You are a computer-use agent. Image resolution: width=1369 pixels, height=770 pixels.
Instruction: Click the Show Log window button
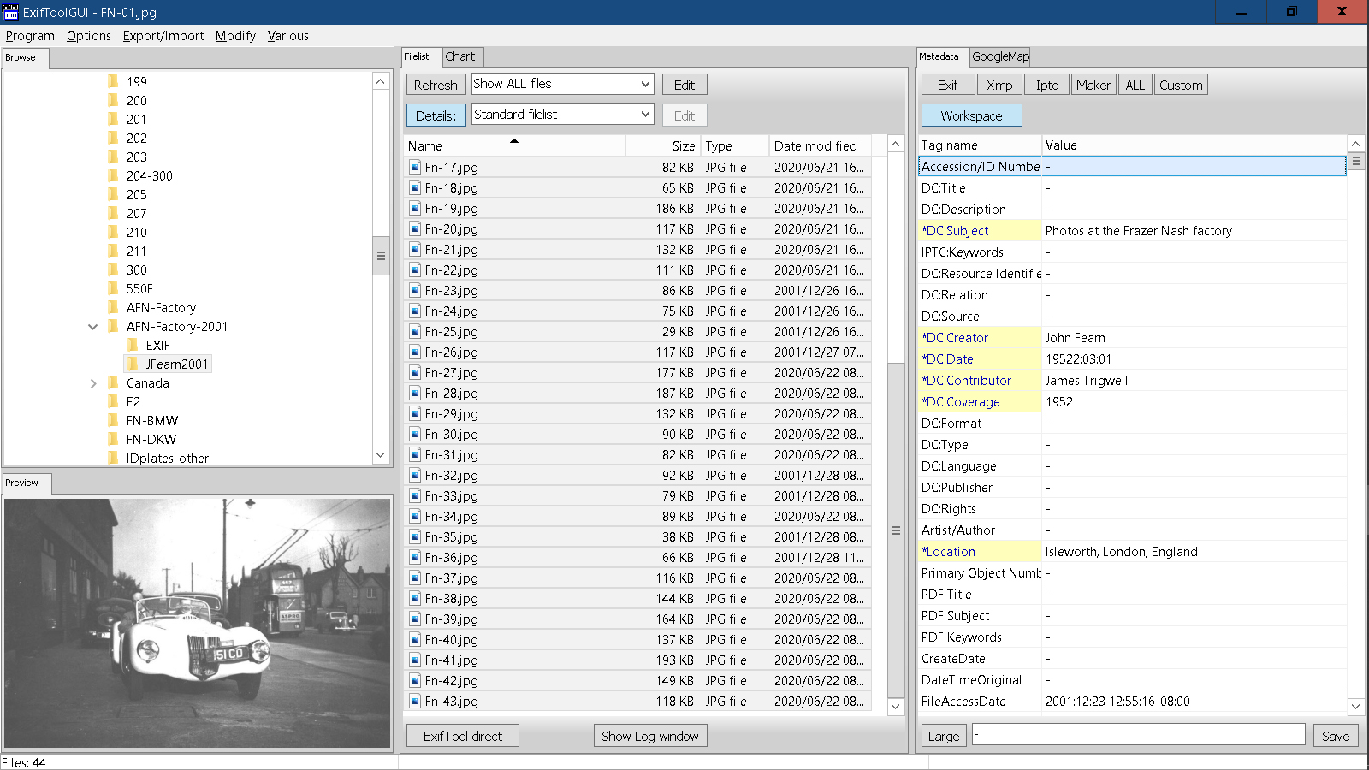pos(649,736)
